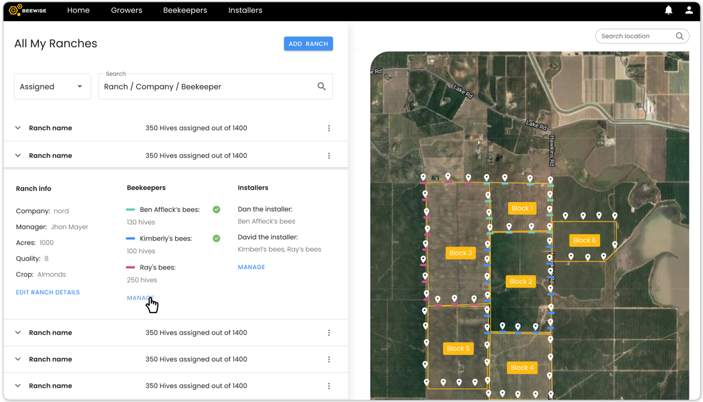Click the green check beside Ben Affleck's bees

[x=217, y=210]
